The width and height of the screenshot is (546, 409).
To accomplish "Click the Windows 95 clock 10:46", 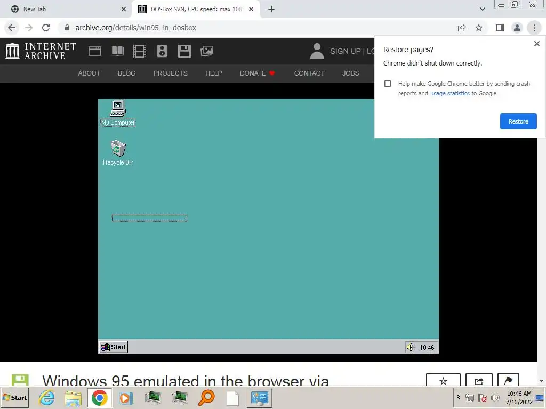I will [427, 347].
